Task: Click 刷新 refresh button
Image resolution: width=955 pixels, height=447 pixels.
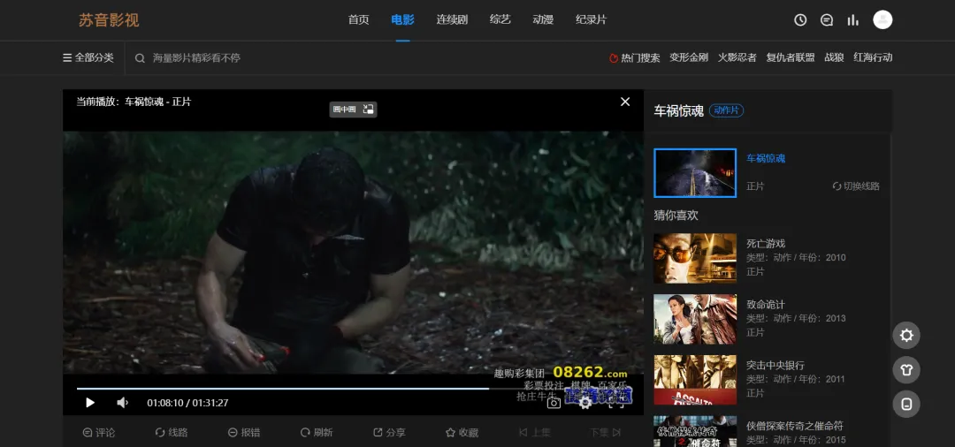Action: coord(317,432)
